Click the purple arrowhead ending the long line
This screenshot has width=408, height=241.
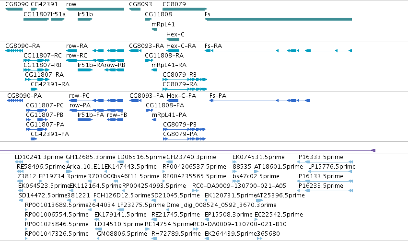tap(373, 150)
